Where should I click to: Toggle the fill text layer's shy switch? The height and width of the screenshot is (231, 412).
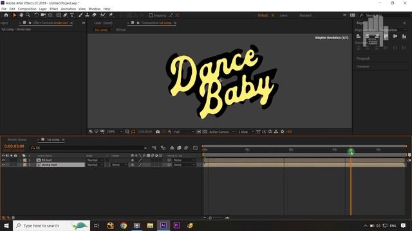tap(132, 160)
